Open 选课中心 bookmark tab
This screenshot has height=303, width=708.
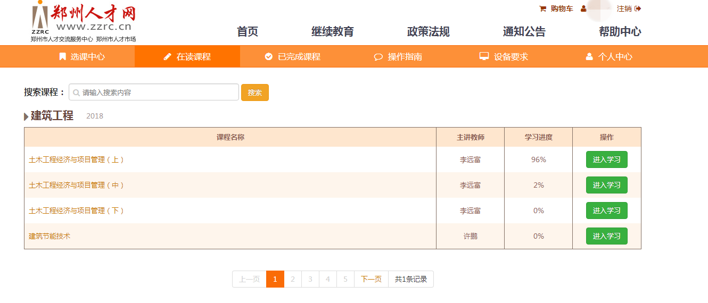(82, 56)
